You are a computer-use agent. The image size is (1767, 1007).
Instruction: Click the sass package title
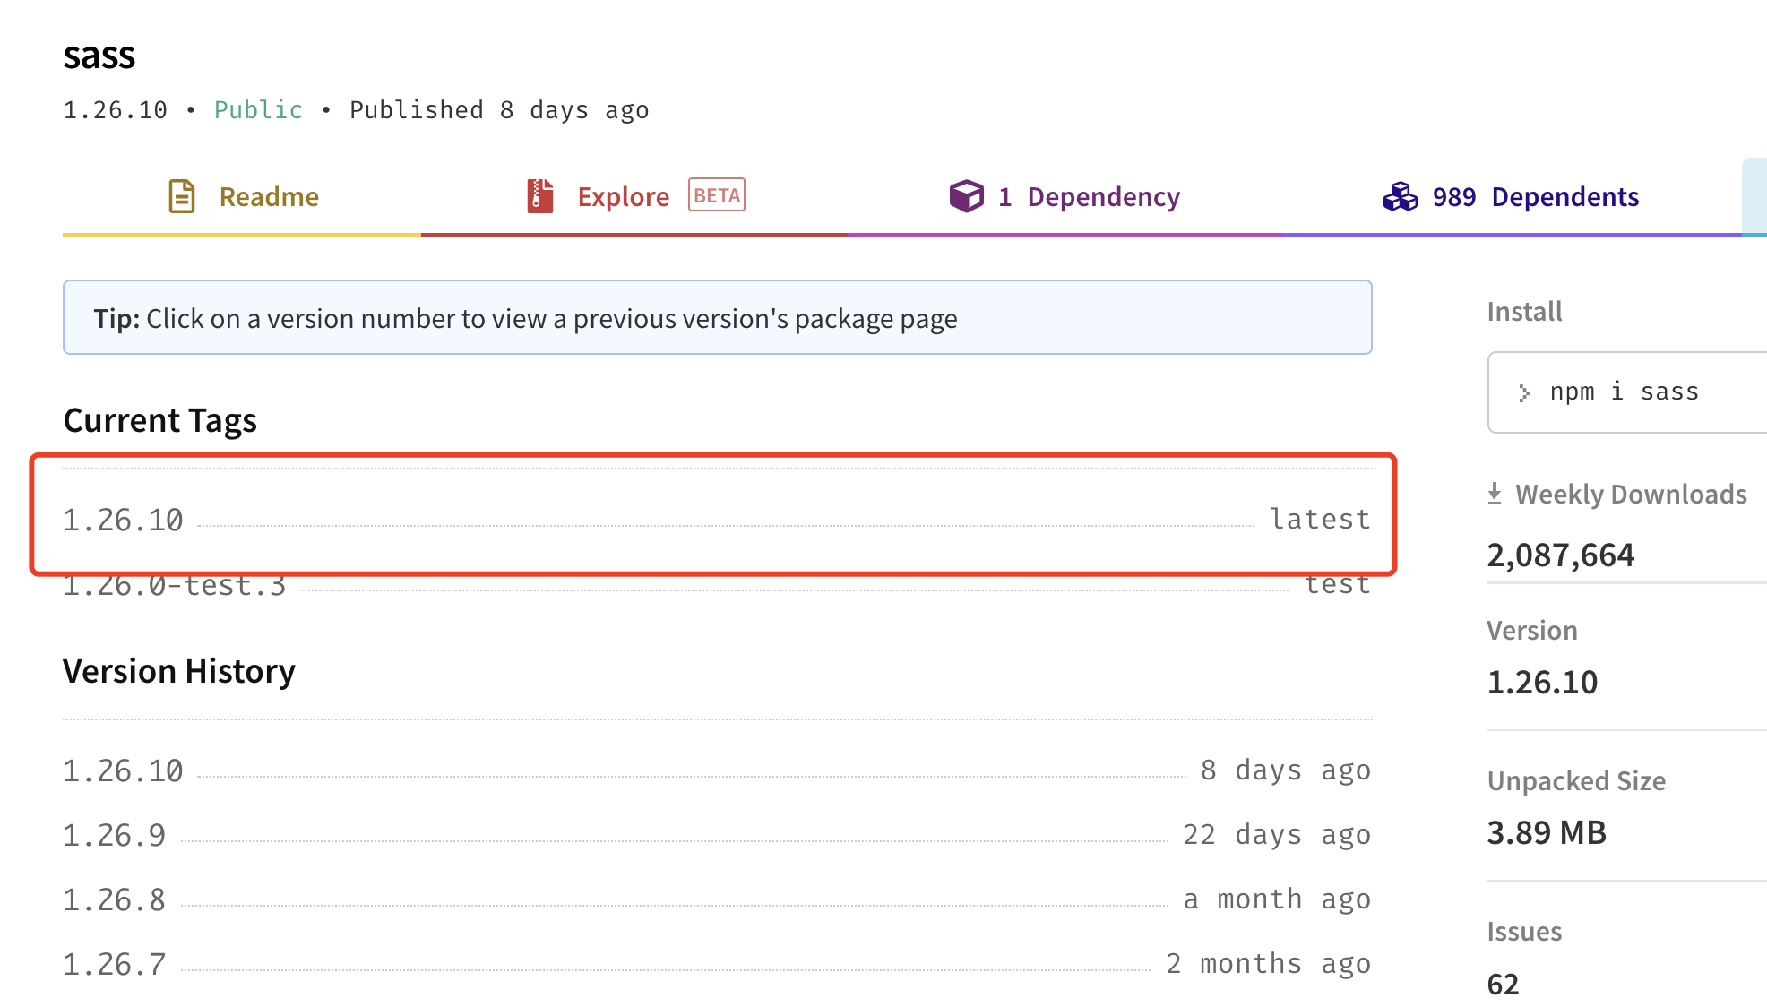99,56
